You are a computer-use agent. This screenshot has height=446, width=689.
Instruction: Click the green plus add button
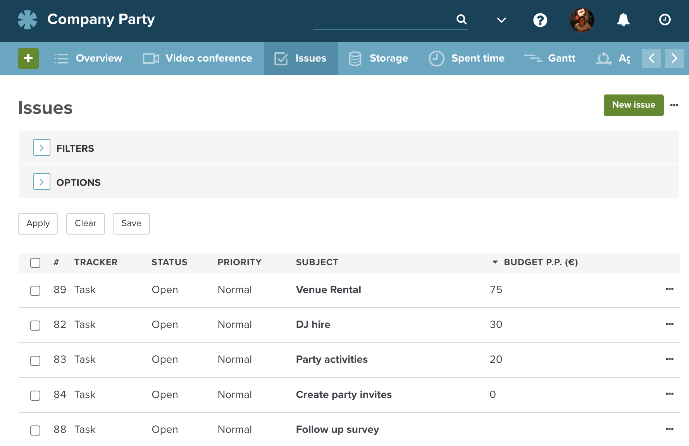[28, 58]
